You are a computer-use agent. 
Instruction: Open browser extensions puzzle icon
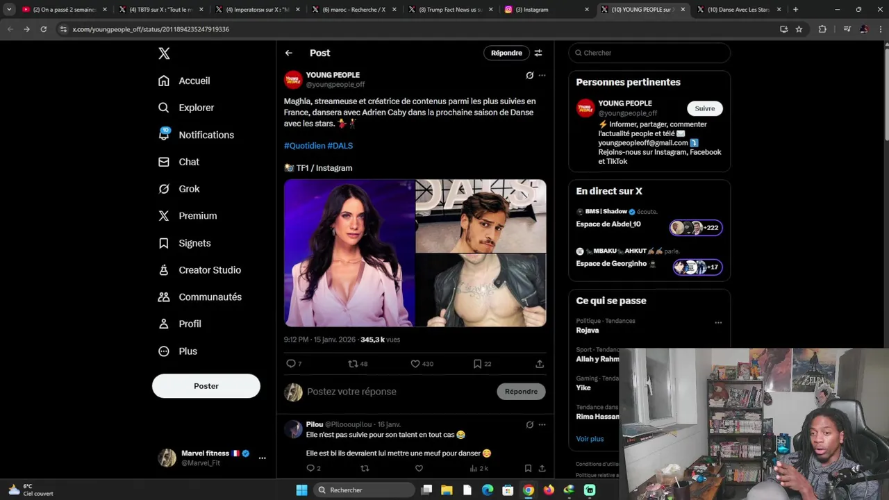tap(822, 29)
